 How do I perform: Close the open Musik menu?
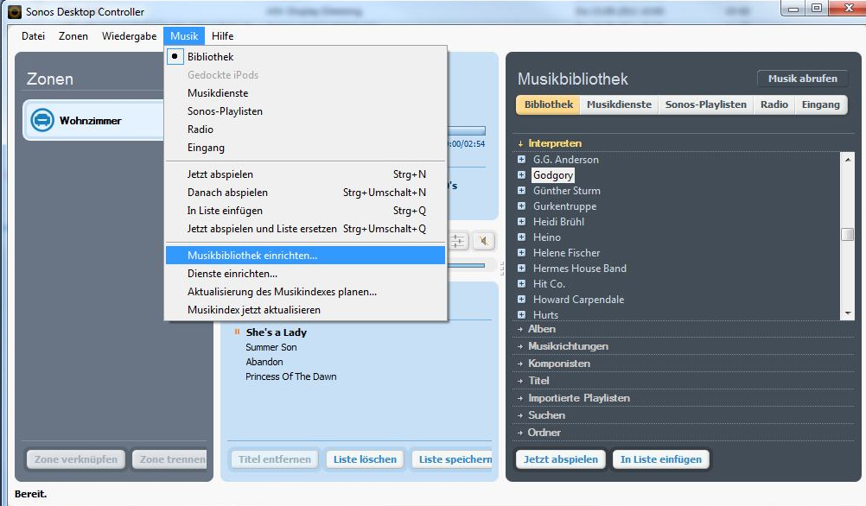point(184,36)
